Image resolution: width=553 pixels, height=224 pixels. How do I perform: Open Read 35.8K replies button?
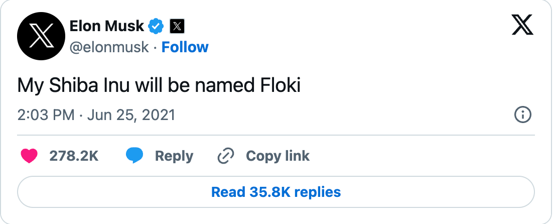pyautogui.click(x=276, y=192)
